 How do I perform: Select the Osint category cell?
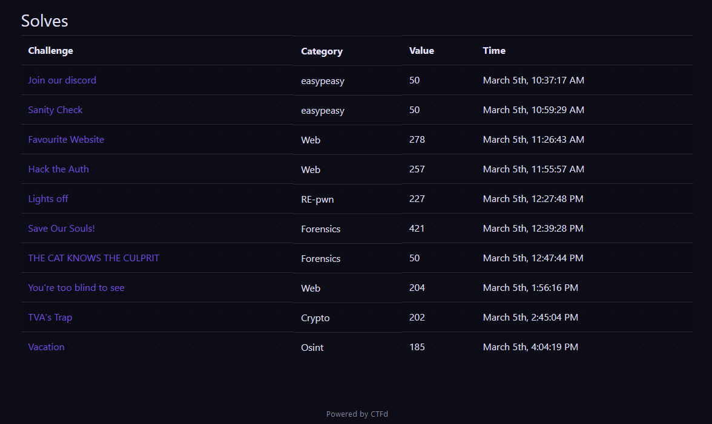[x=312, y=347]
